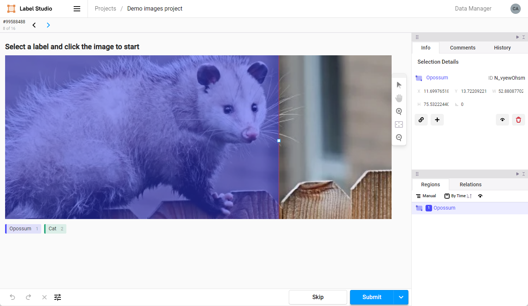This screenshot has width=528, height=306.
Task: Select the pointer move tool
Action: pos(399,85)
